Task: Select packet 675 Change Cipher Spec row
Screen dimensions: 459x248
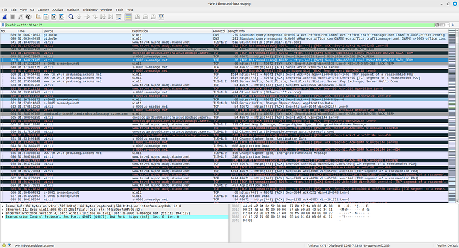Action: pyautogui.click(x=224, y=153)
